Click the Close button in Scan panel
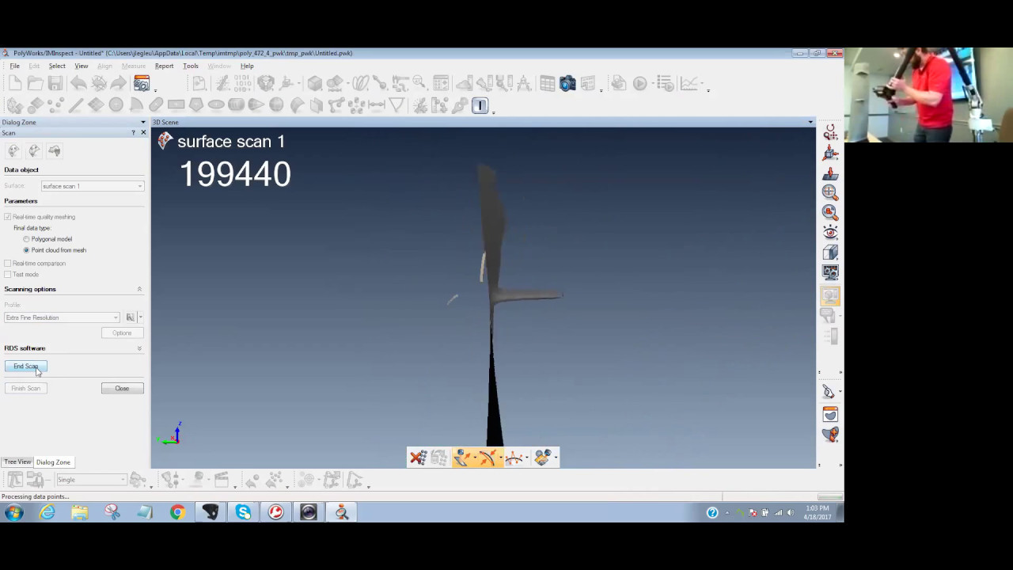This screenshot has width=1013, height=570. (122, 388)
